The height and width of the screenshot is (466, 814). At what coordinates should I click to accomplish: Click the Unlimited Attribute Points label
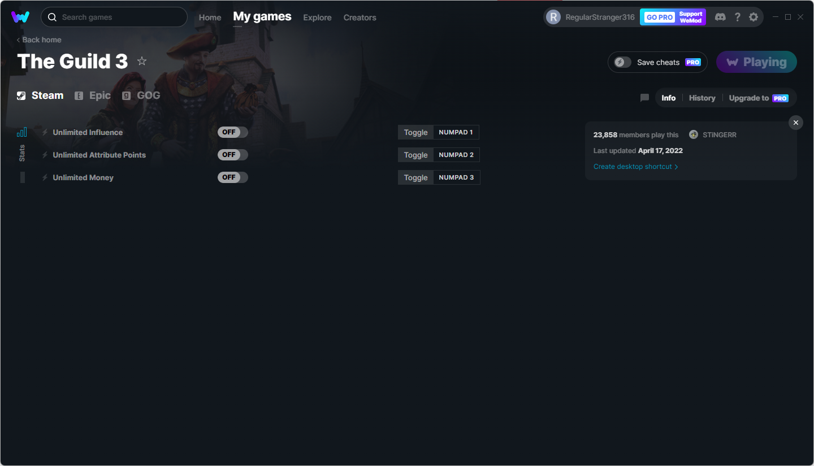point(99,155)
